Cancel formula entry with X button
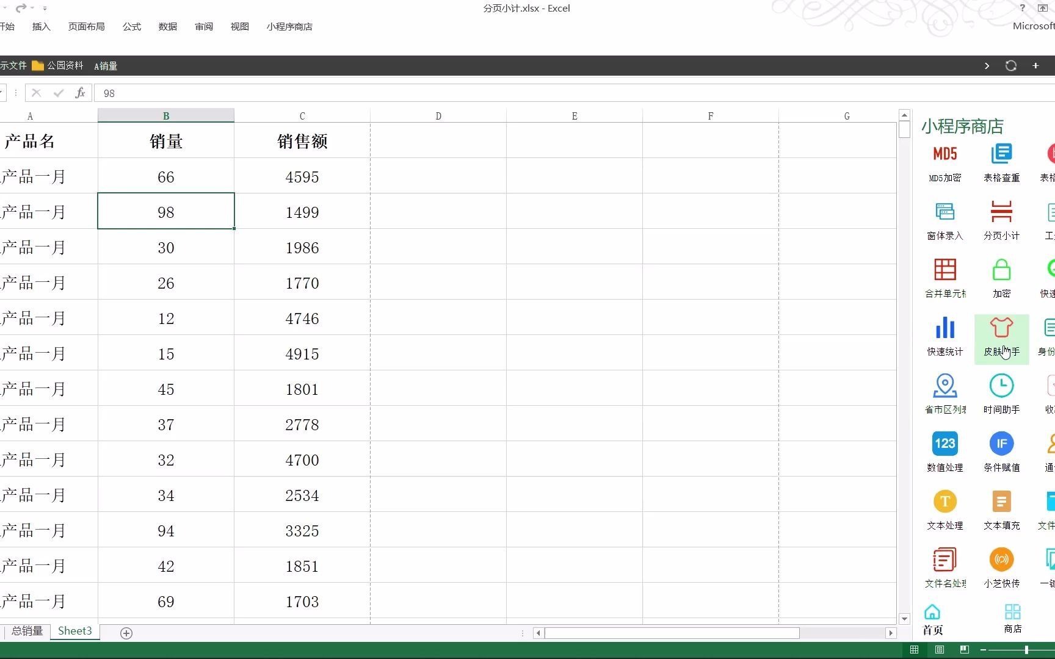 [36, 93]
